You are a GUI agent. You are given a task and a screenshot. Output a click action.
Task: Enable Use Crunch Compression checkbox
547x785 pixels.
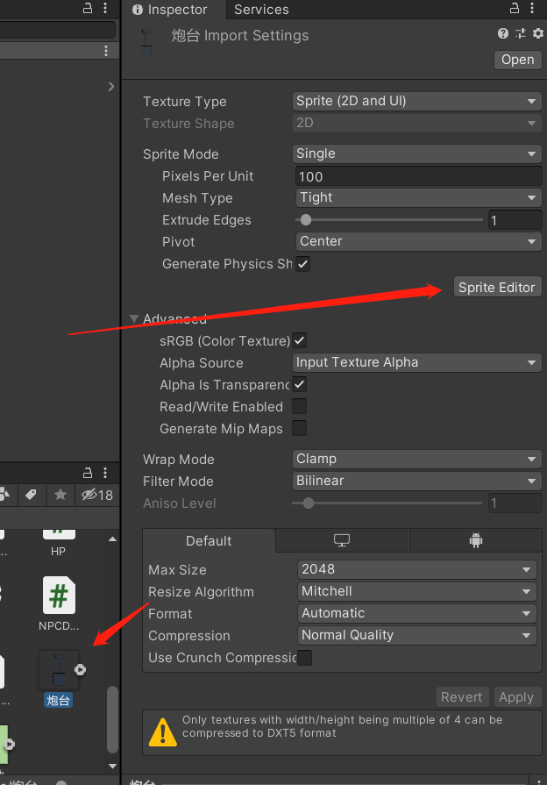[304, 657]
